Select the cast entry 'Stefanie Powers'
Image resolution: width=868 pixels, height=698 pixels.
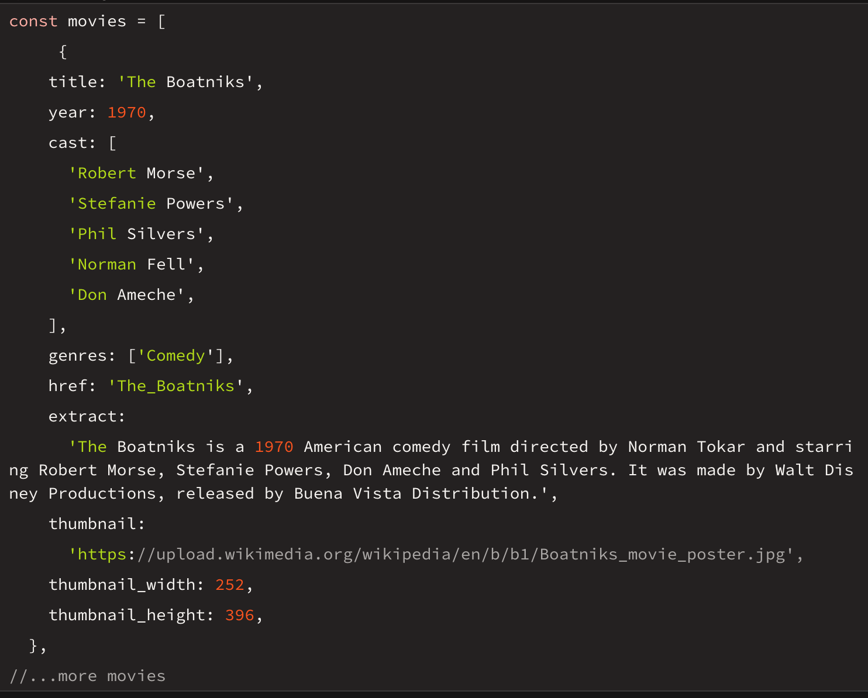tap(151, 203)
